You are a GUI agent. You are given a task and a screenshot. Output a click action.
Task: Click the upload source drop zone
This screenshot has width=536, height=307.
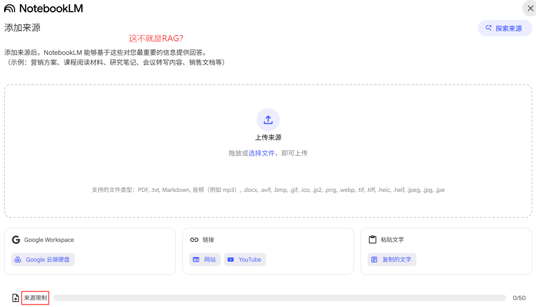click(268, 150)
